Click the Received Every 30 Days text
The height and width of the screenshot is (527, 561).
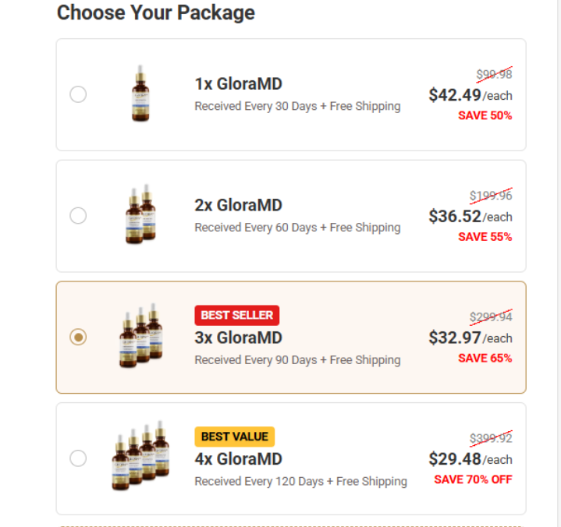(x=296, y=106)
